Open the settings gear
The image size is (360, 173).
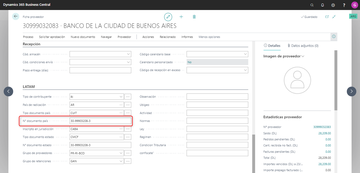(x=333, y=5)
